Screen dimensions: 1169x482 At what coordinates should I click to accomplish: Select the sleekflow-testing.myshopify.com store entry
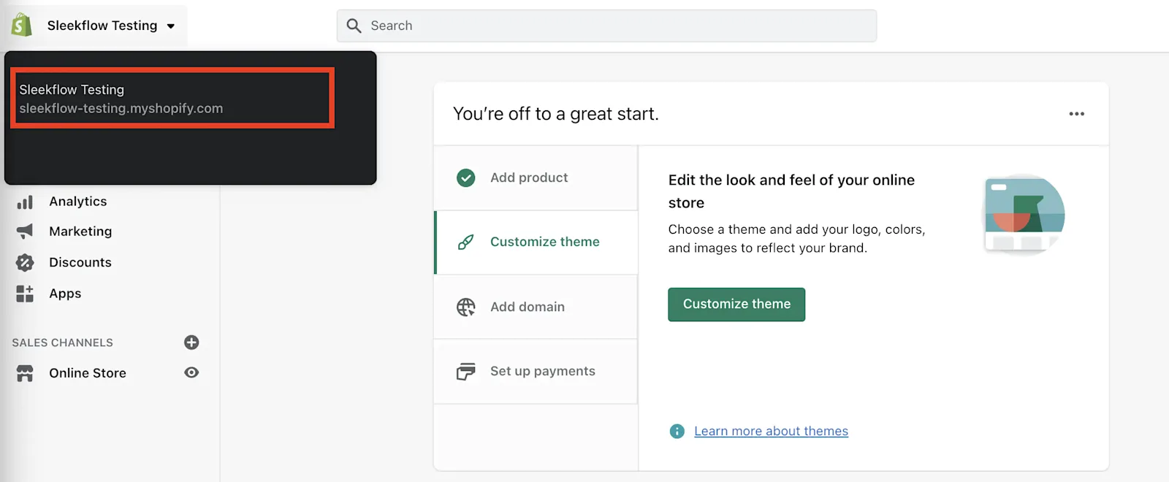pos(172,99)
